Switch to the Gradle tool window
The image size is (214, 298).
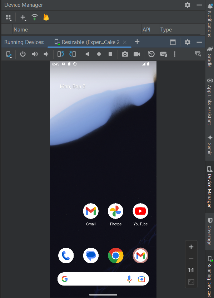[x=210, y=57]
